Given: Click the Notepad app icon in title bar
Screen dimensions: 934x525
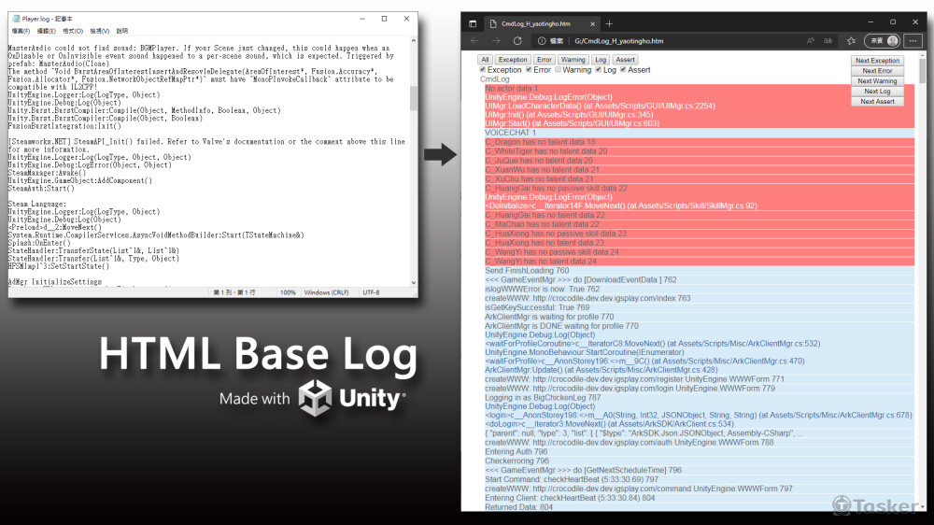Looking at the screenshot, I should (17, 19).
